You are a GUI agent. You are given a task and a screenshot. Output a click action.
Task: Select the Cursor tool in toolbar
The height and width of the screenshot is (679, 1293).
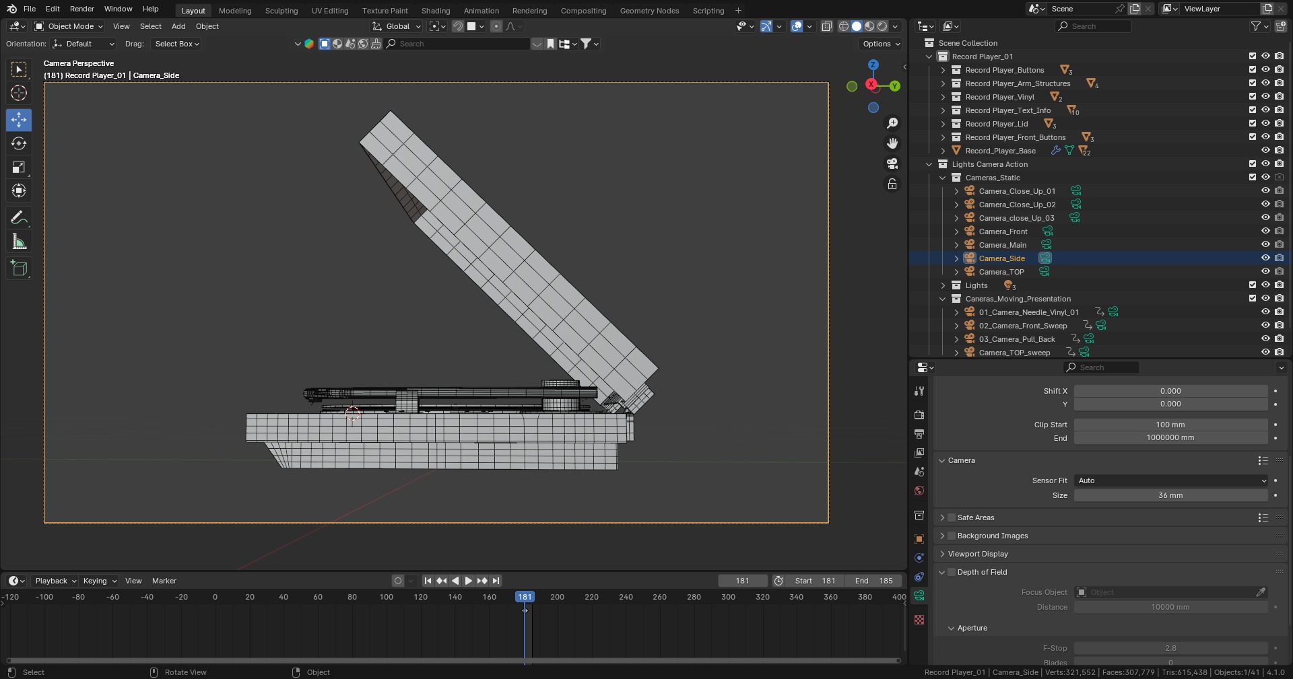pyautogui.click(x=19, y=93)
